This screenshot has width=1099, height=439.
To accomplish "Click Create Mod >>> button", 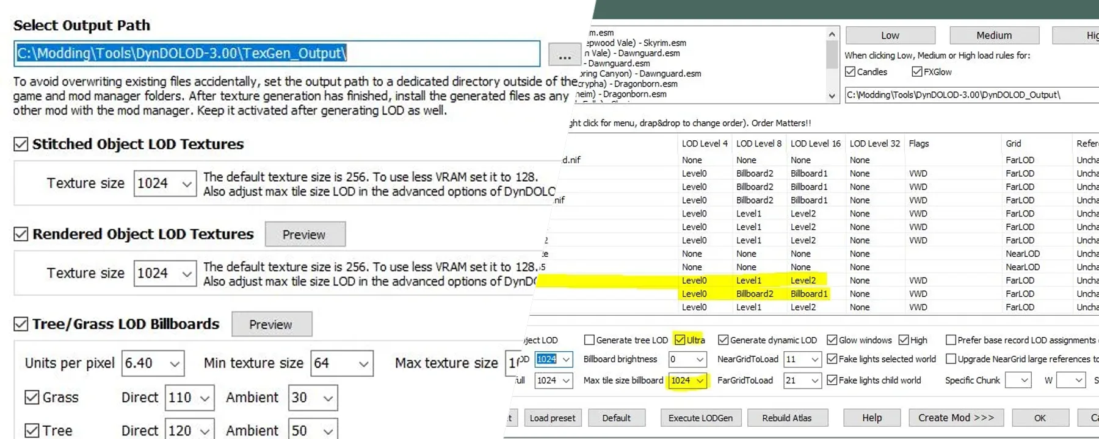I will pos(956,418).
